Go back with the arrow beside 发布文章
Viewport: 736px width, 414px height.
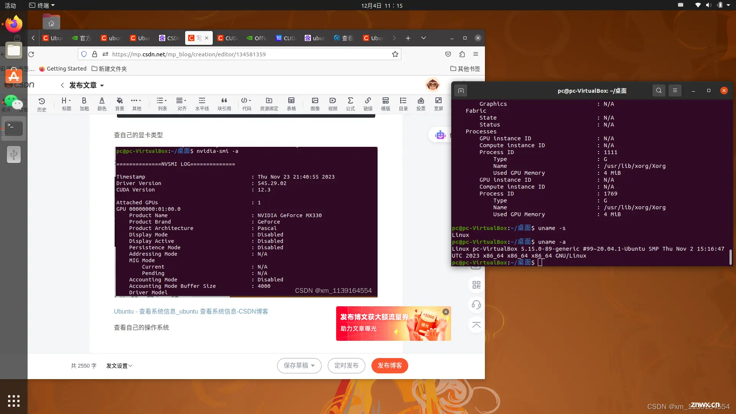tap(62, 85)
